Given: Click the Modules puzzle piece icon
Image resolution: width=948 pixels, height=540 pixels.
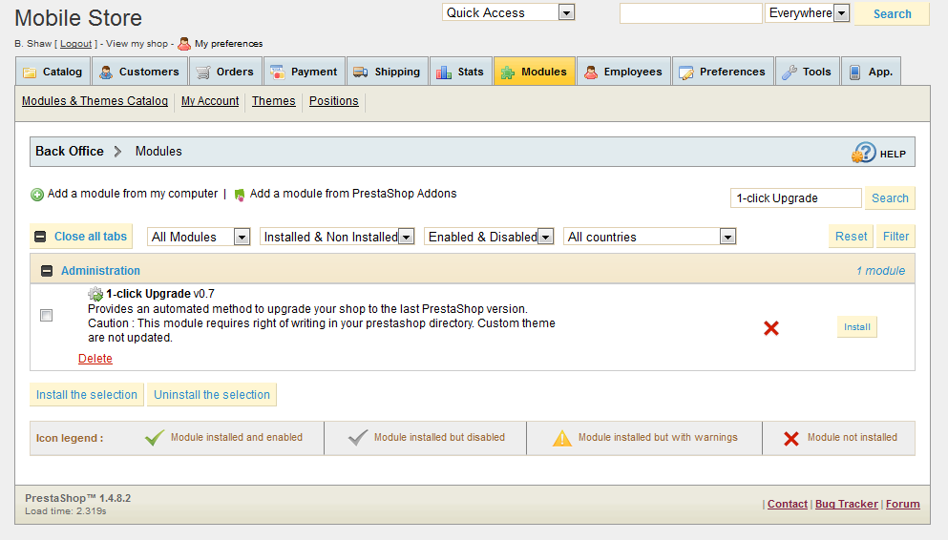Looking at the screenshot, I should (508, 73).
